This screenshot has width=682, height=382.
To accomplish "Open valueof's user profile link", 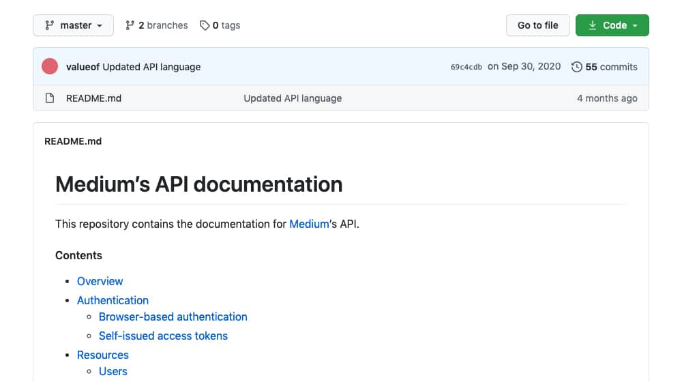I will [83, 67].
